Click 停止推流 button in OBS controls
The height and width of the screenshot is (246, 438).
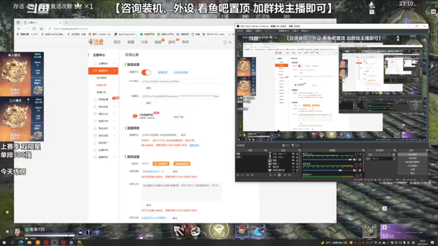412,155
